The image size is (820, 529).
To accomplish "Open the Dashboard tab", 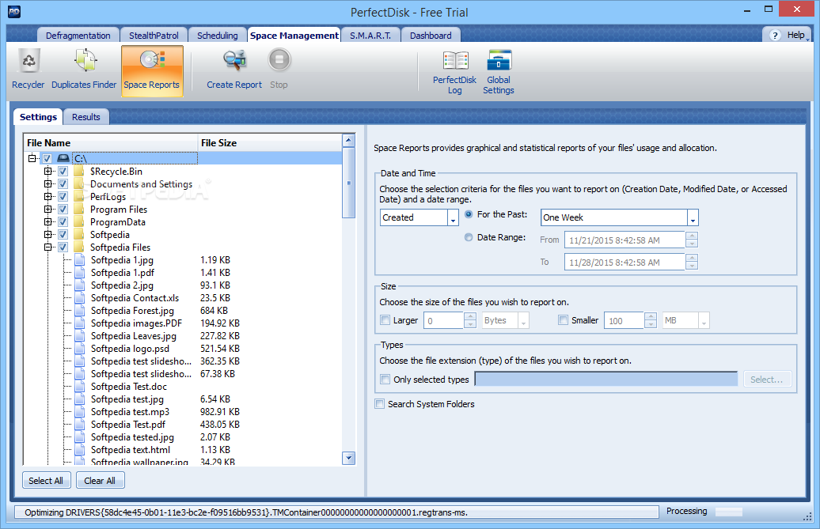I will point(431,35).
